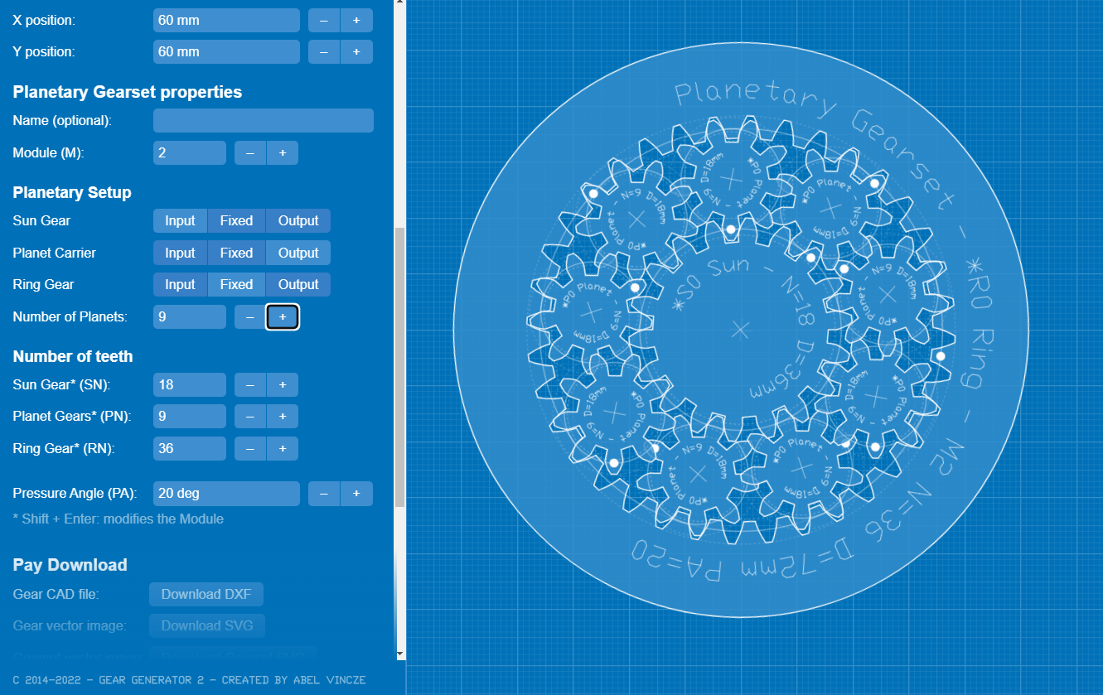This screenshot has height=695, width=1103.
Task: Reduce Number of Planets with minus
Action: click(250, 317)
